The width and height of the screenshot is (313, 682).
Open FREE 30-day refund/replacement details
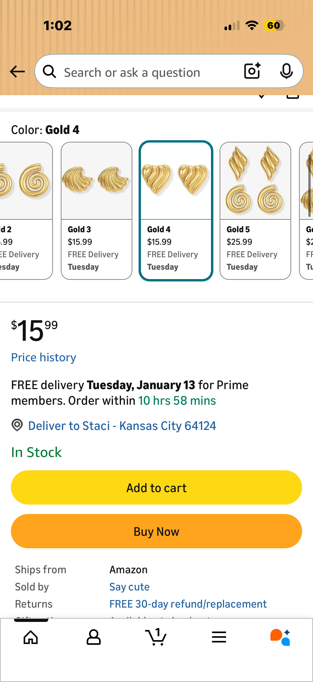[x=188, y=604]
